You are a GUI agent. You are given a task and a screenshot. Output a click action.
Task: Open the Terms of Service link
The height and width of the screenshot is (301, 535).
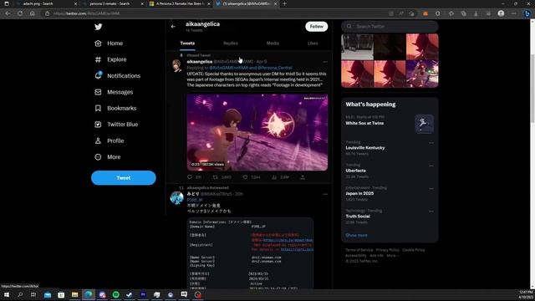click(x=359, y=250)
